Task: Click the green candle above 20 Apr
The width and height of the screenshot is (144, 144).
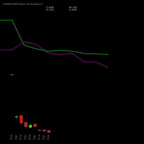Action: click(x=31, y=126)
